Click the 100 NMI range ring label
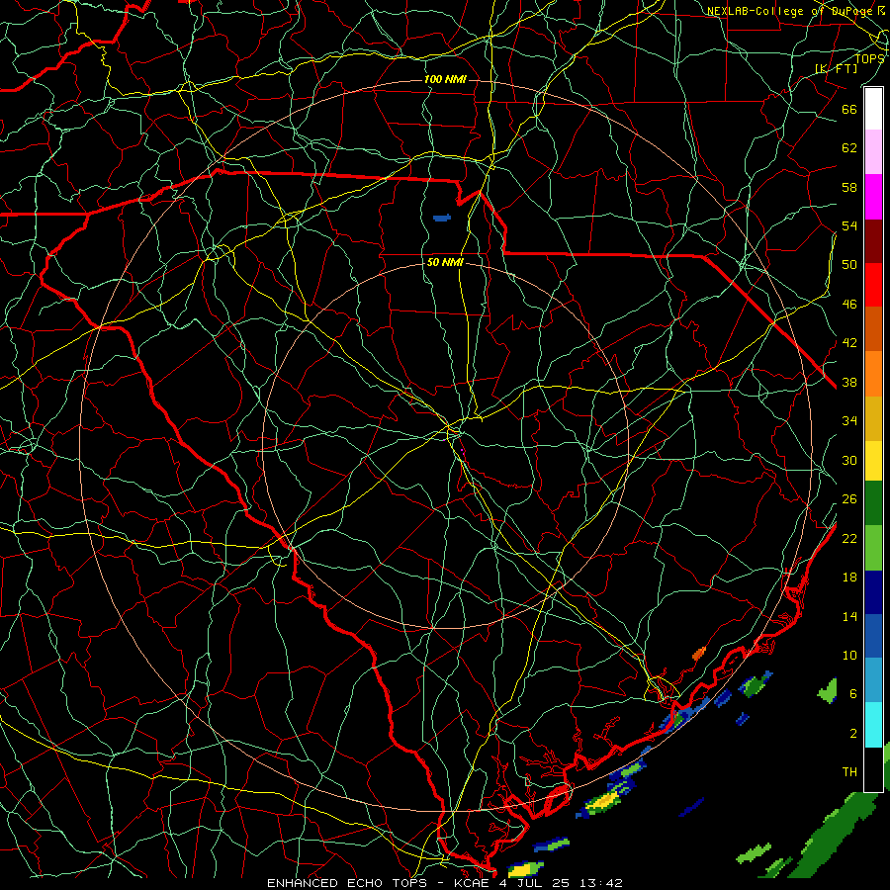Screen dimensions: 890x890 (445, 79)
